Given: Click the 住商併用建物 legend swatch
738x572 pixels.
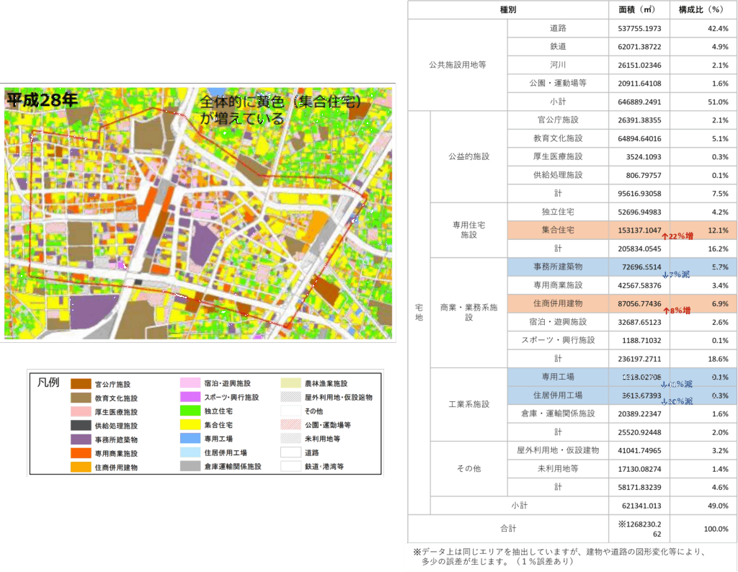Looking at the screenshot, I should (x=81, y=467).
